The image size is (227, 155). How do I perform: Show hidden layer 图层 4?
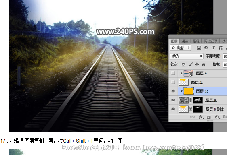(x=173, y=73)
